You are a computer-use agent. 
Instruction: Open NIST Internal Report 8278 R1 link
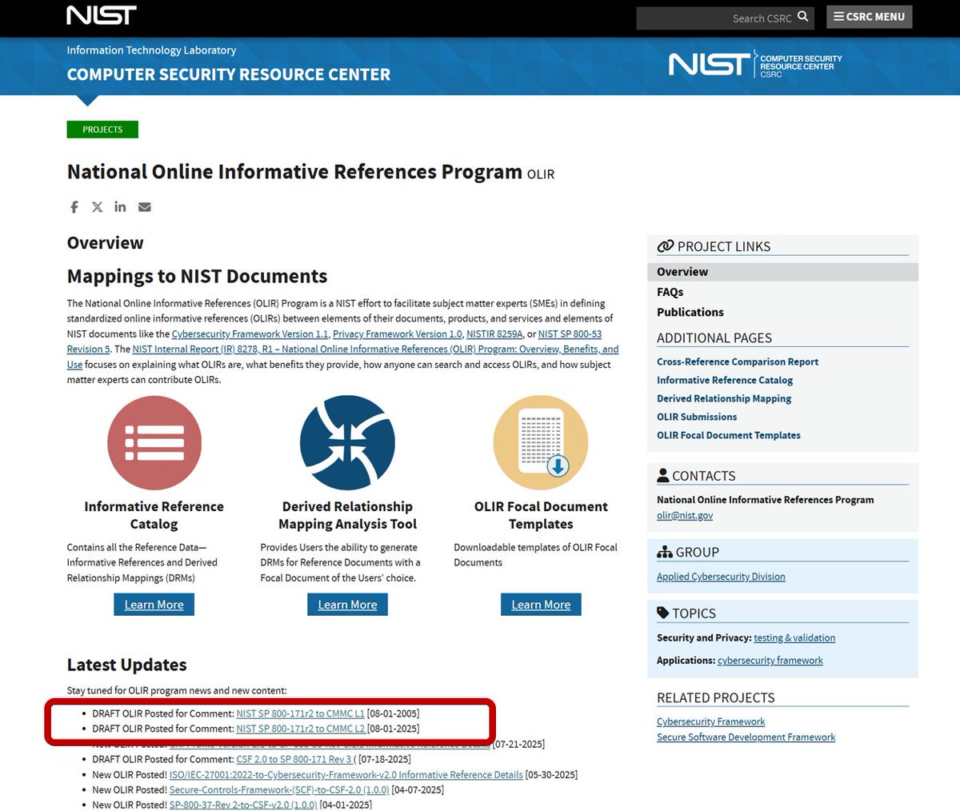[375, 350]
